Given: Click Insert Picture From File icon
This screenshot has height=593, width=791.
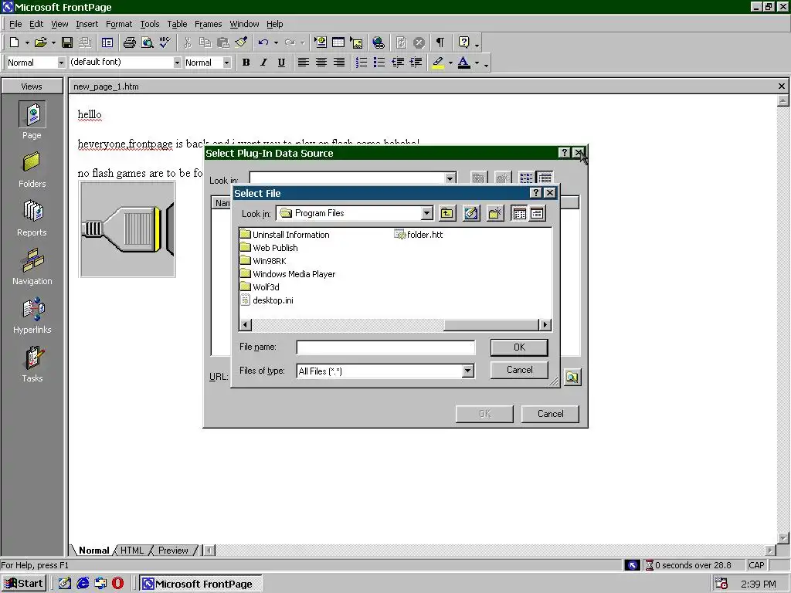Looking at the screenshot, I should pos(357,43).
